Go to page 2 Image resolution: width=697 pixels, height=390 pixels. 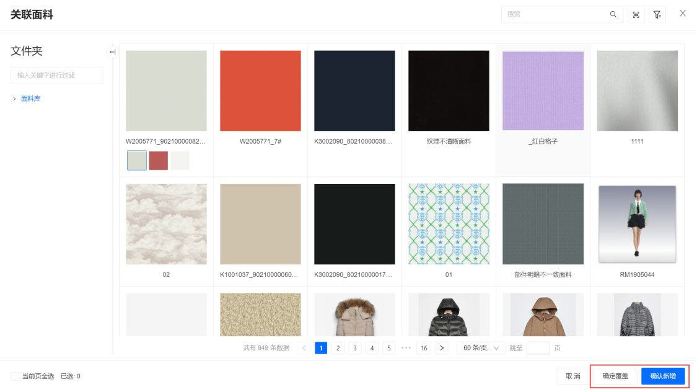pos(338,348)
